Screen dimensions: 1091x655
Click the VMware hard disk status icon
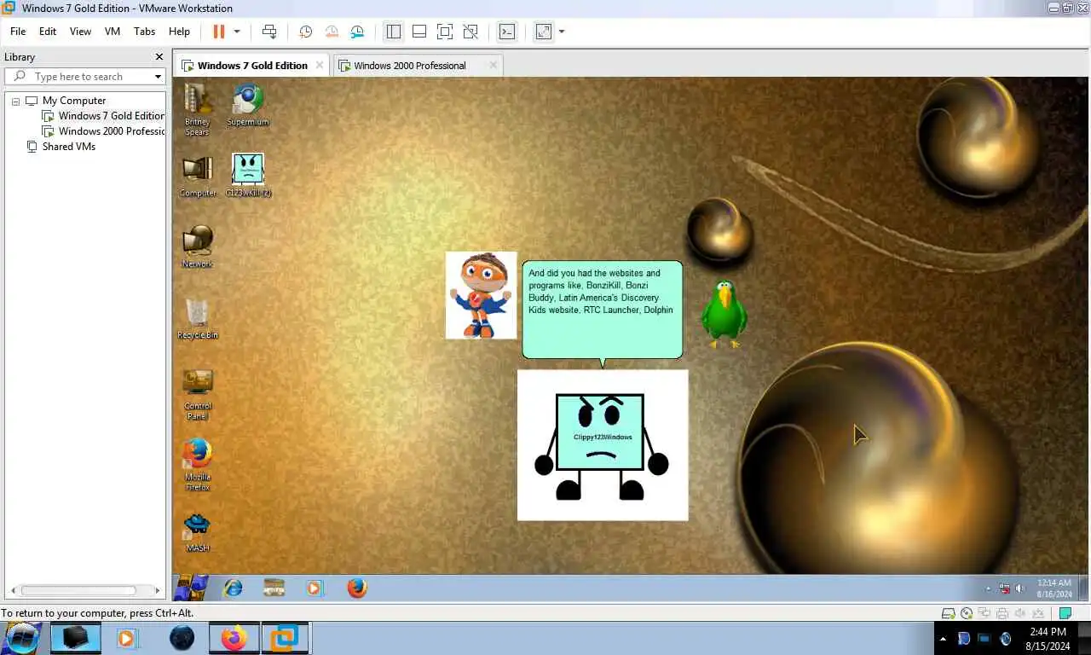tap(948, 613)
